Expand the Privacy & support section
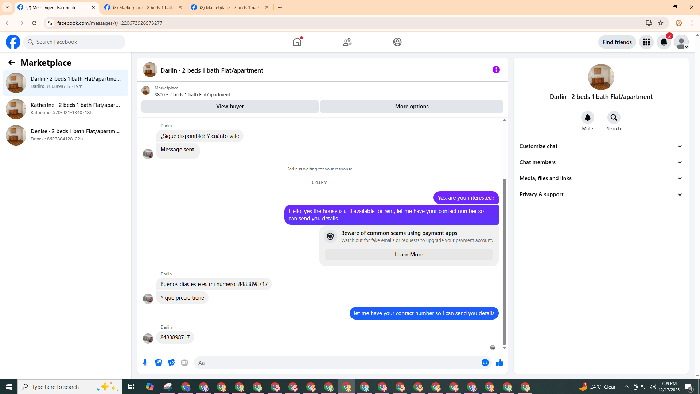700x394 pixels. pyautogui.click(x=601, y=194)
